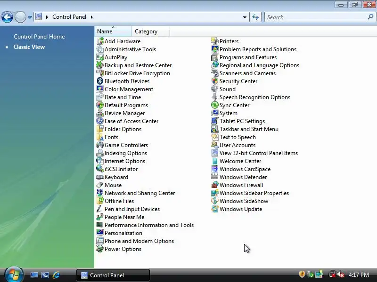Select the System entry
This screenshot has height=282, width=377.
point(225,113)
